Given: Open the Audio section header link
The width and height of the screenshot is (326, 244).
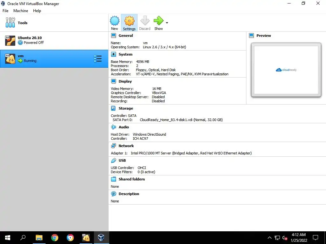Looking at the screenshot, I should (124, 127).
